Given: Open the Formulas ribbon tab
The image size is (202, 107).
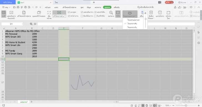Looking at the screenshot, I should (x=82, y=7).
